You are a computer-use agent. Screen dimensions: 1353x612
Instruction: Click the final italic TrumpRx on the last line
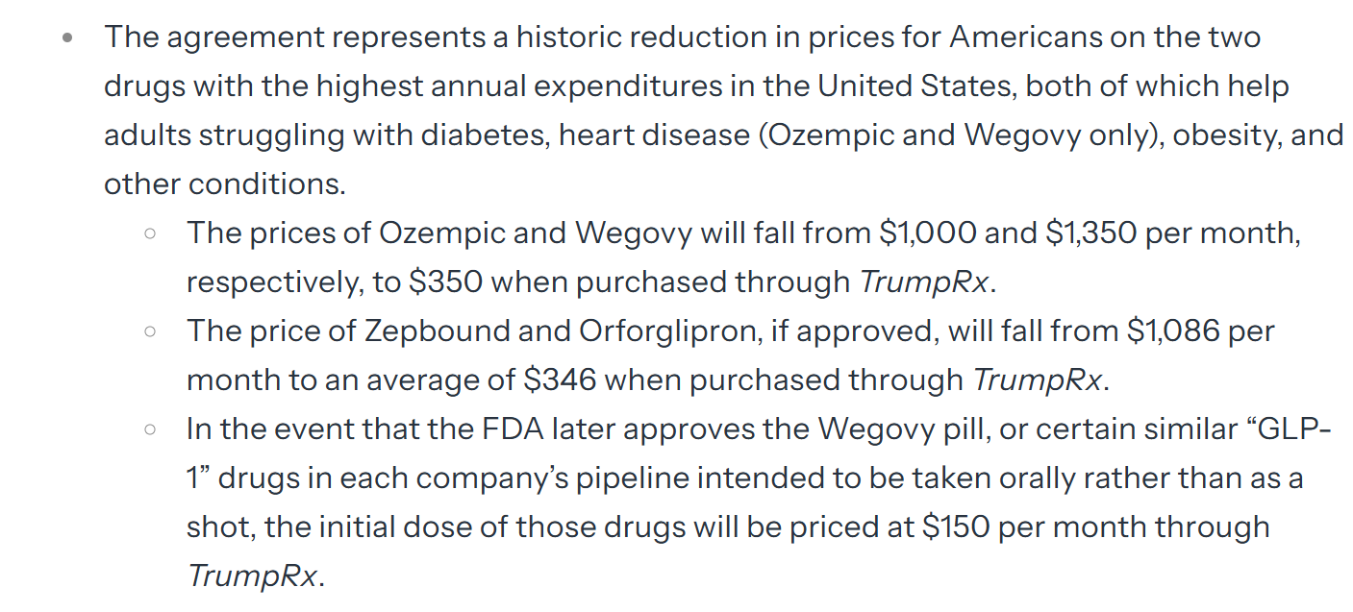(251, 575)
